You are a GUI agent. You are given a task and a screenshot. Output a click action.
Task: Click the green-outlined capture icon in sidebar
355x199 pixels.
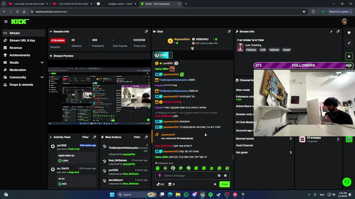click(x=349, y=56)
